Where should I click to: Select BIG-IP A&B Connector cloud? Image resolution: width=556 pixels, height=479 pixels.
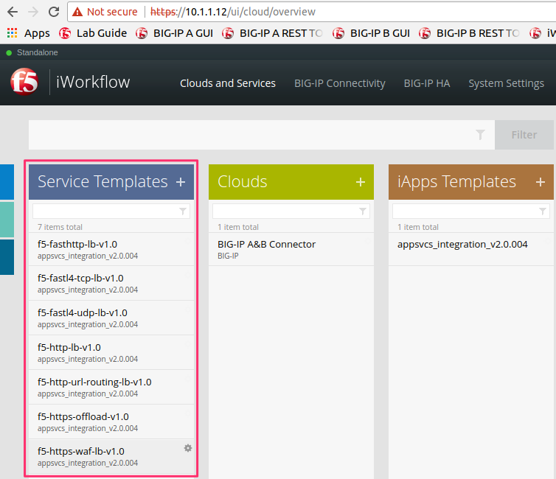pos(291,249)
